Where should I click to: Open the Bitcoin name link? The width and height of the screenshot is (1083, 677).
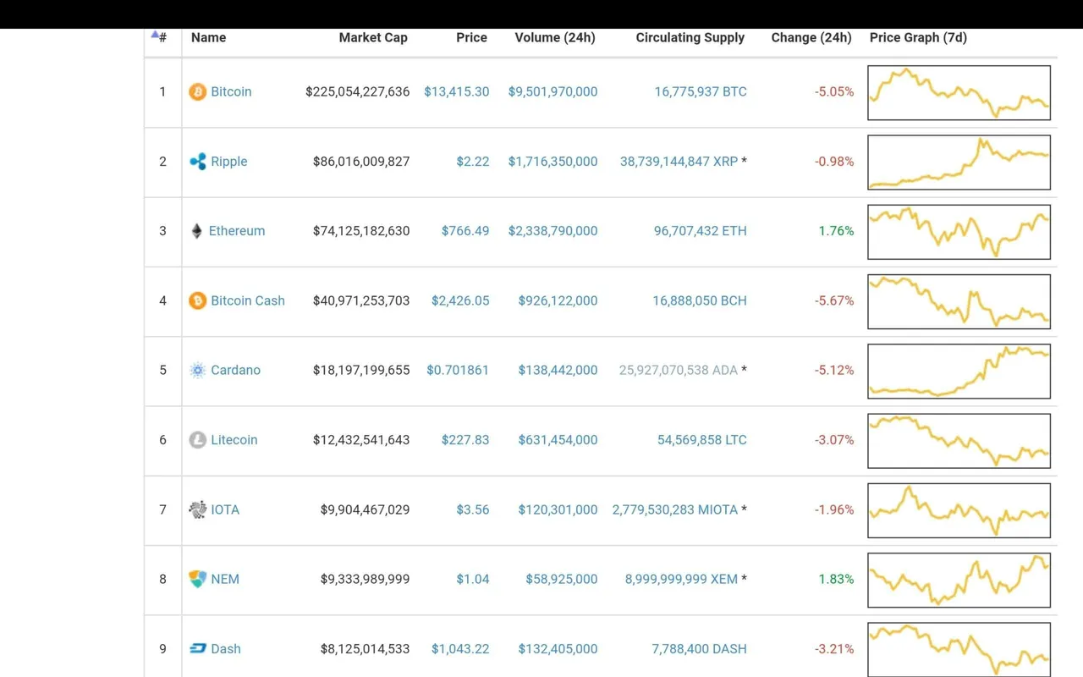pos(231,91)
